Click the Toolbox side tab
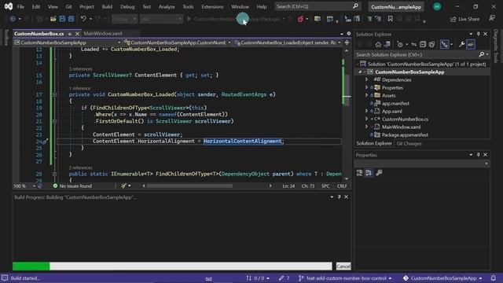Screen dimensions: 503x283 [6, 38]
